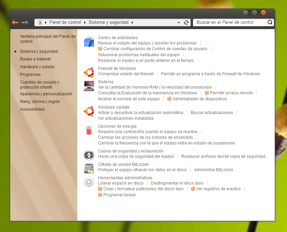Click the gray forward arrow
The height and width of the screenshot is (232, 287).
tap(25, 22)
